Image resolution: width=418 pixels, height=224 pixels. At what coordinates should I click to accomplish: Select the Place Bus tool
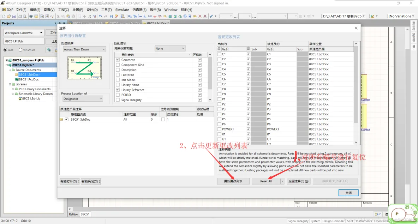pyautogui.click(x=135, y=16)
